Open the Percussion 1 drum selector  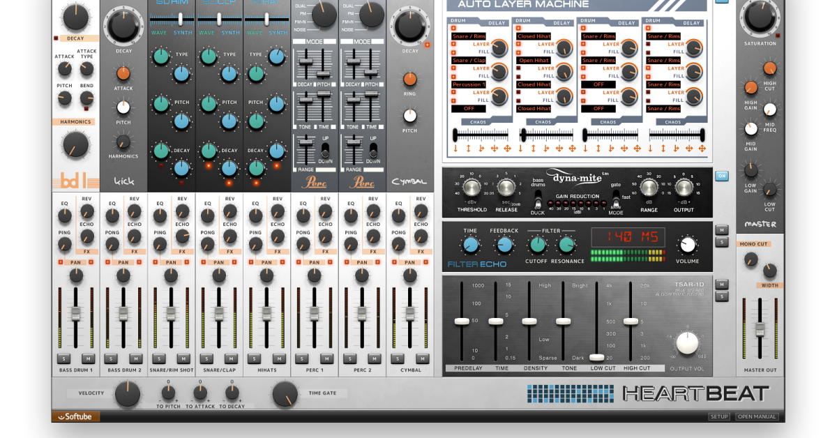click(x=469, y=84)
